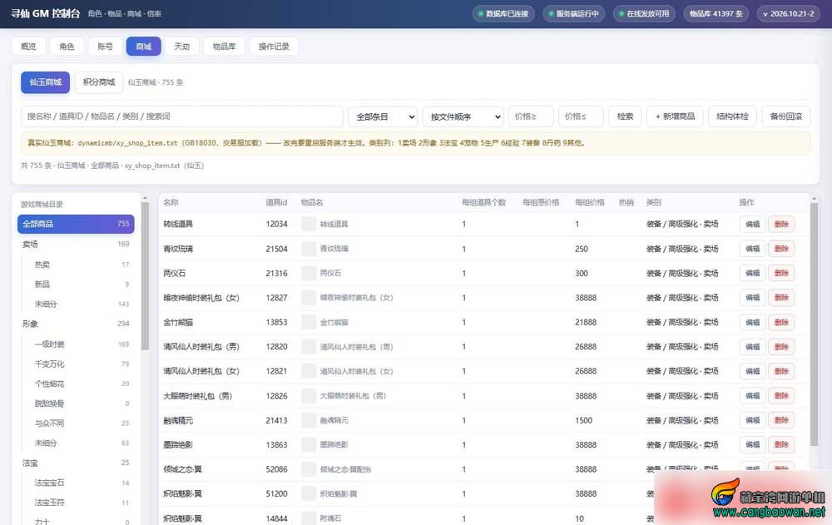Click the 数据库已连接 status indicator
This screenshot has width=832, height=525.
tap(503, 14)
